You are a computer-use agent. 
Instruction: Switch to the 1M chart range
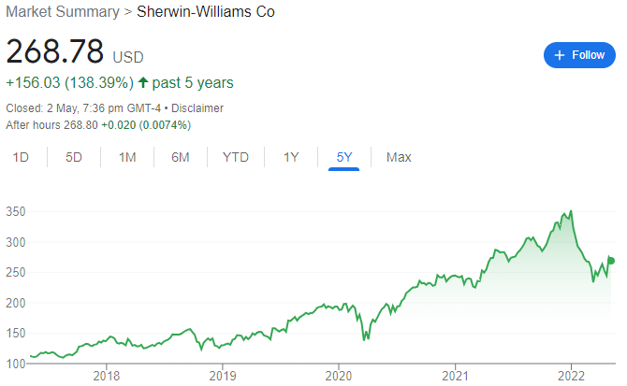[x=128, y=157]
